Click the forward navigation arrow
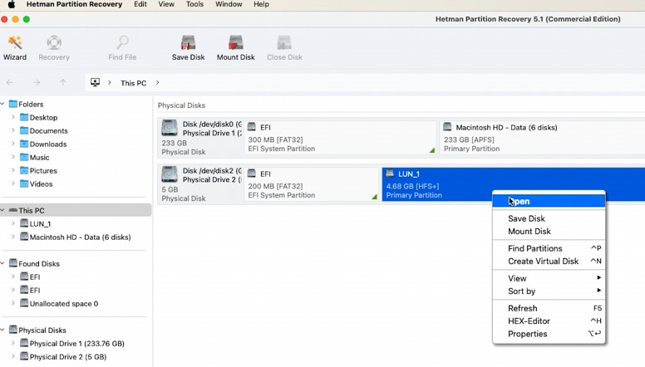The width and height of the screenshot is (645, 367). coord(37,82)
